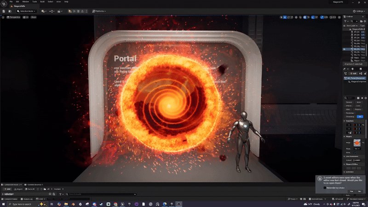Viewport: 368px width, 207px height.
Task: Open the Revision Control menu in status bar
Action: click(356, 199)
